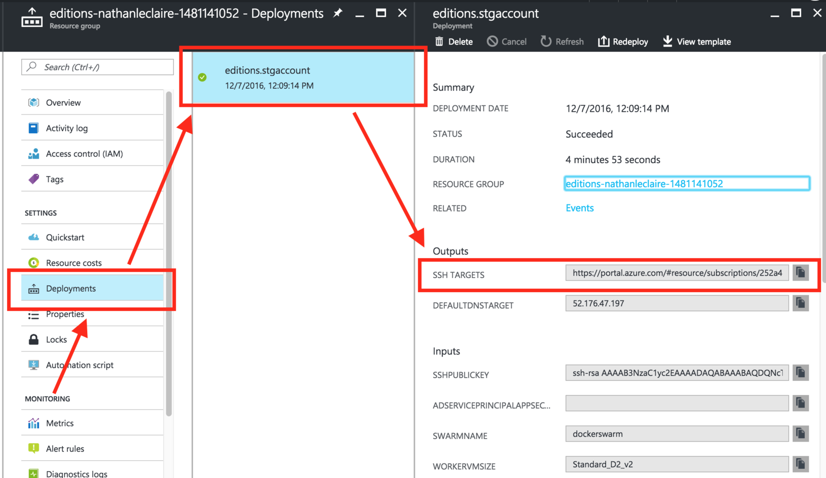This screenshot has width=826, height=478.
Task: Pin the Deployments blade
Action: click(337, 14)
